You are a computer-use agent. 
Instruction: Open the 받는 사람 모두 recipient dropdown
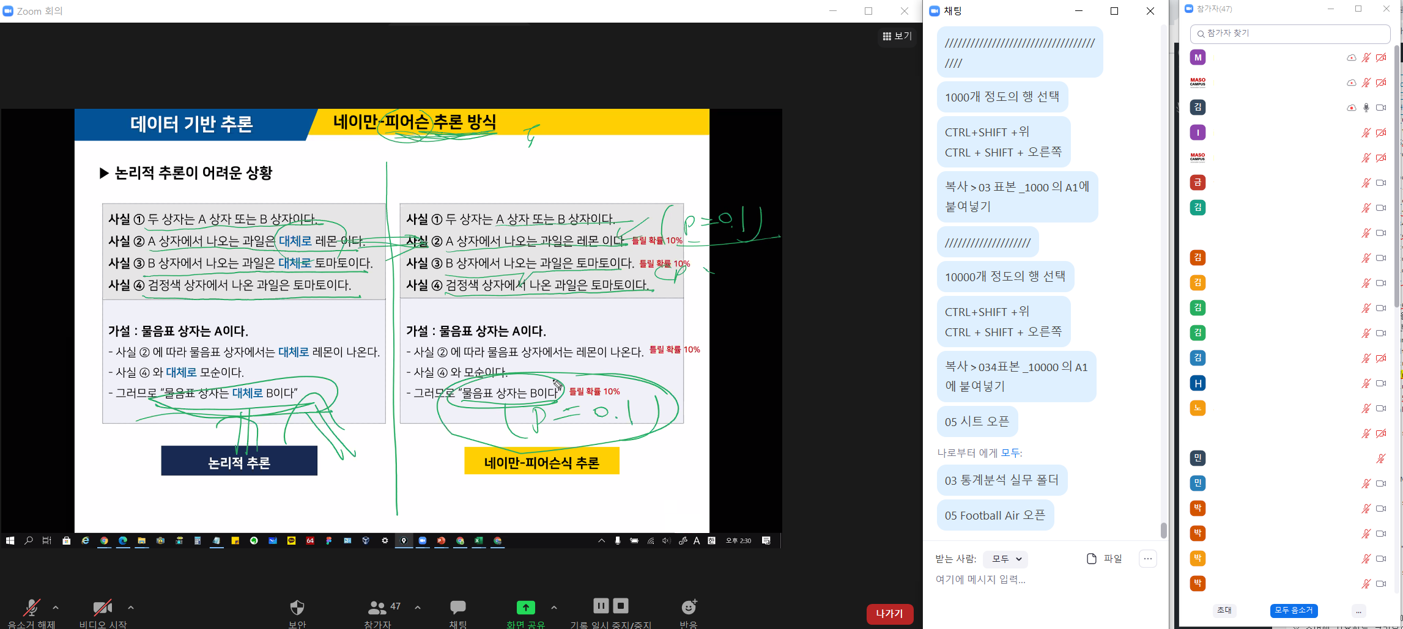pos(1006,559)
